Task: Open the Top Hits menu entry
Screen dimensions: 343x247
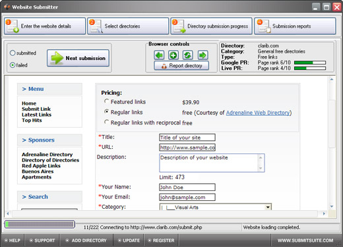Action: (32, 120)
